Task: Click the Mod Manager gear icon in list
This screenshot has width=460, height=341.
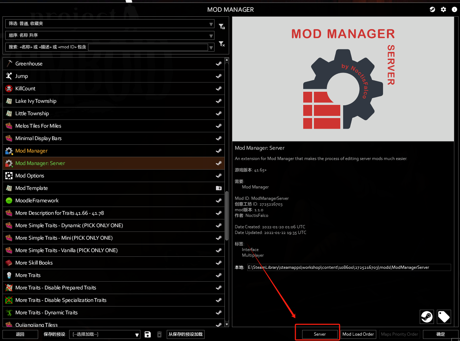Action: pyautogui.click(x=9, y=151)
